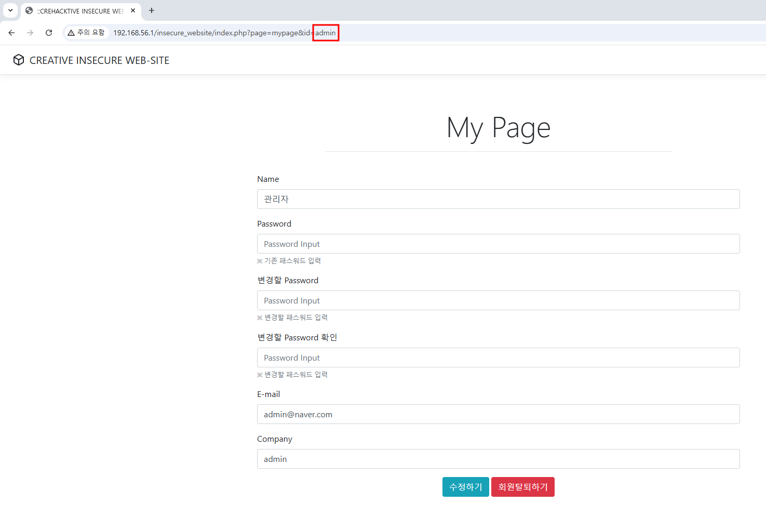Focus the current Password input field
The width and height of the screenshot is (766, 516).
click(498, 244)
